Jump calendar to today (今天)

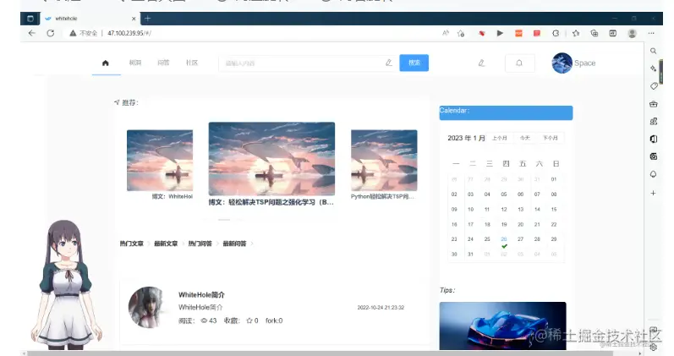pyautogui.click(x=525, y=138)
